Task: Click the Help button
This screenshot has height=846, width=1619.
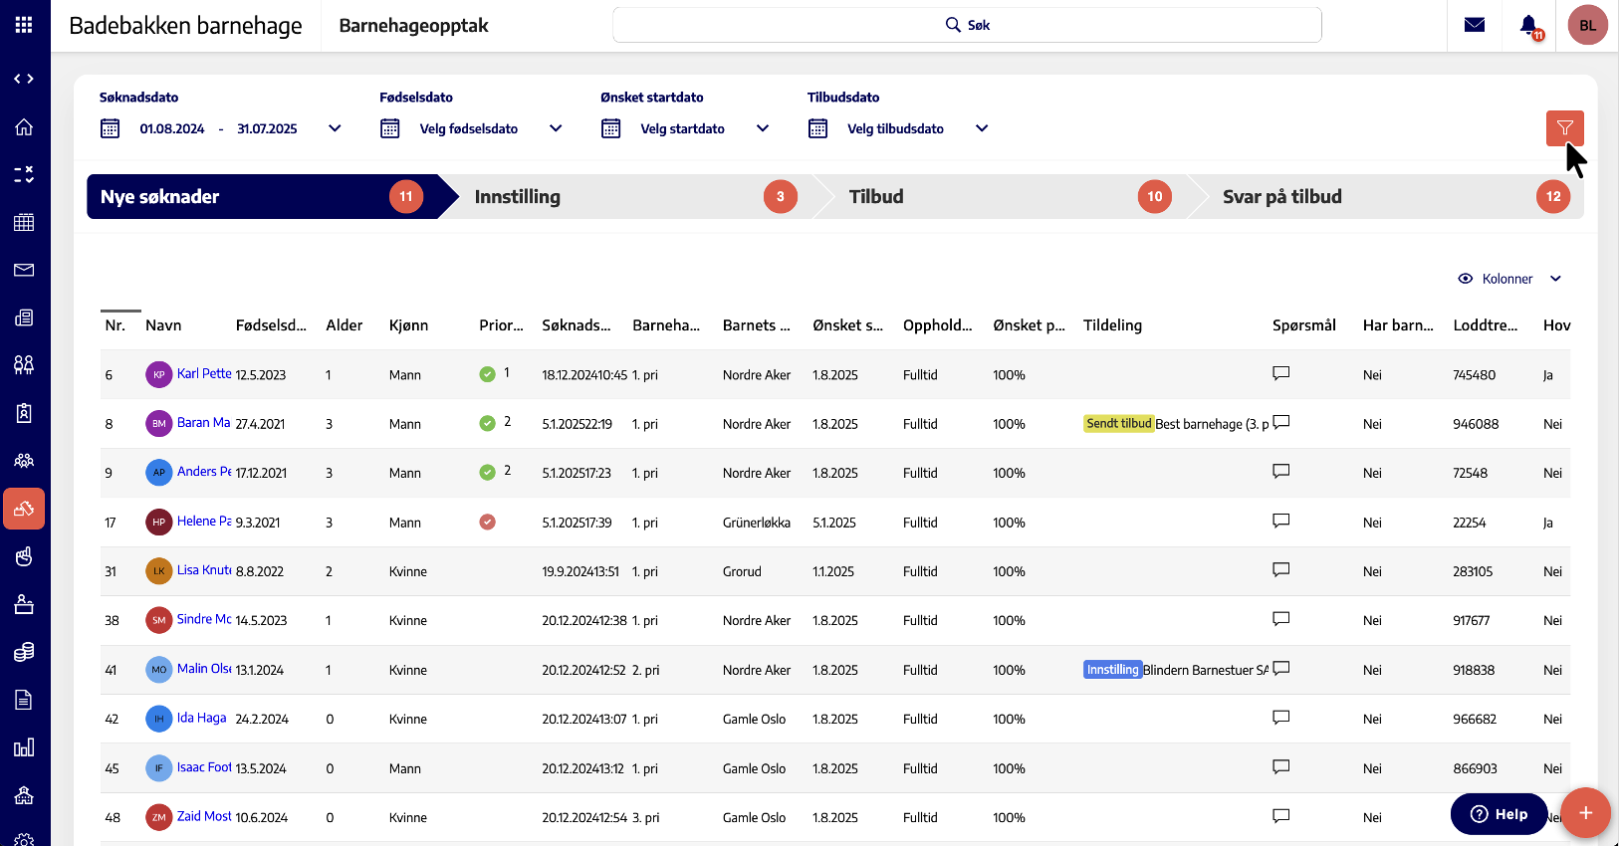Action: coord(1499,814)
